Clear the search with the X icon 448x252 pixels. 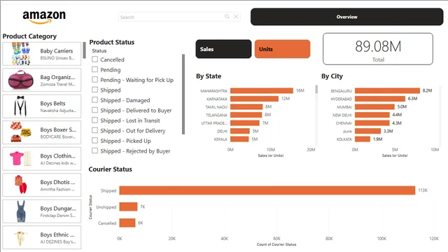pos(236,17)
